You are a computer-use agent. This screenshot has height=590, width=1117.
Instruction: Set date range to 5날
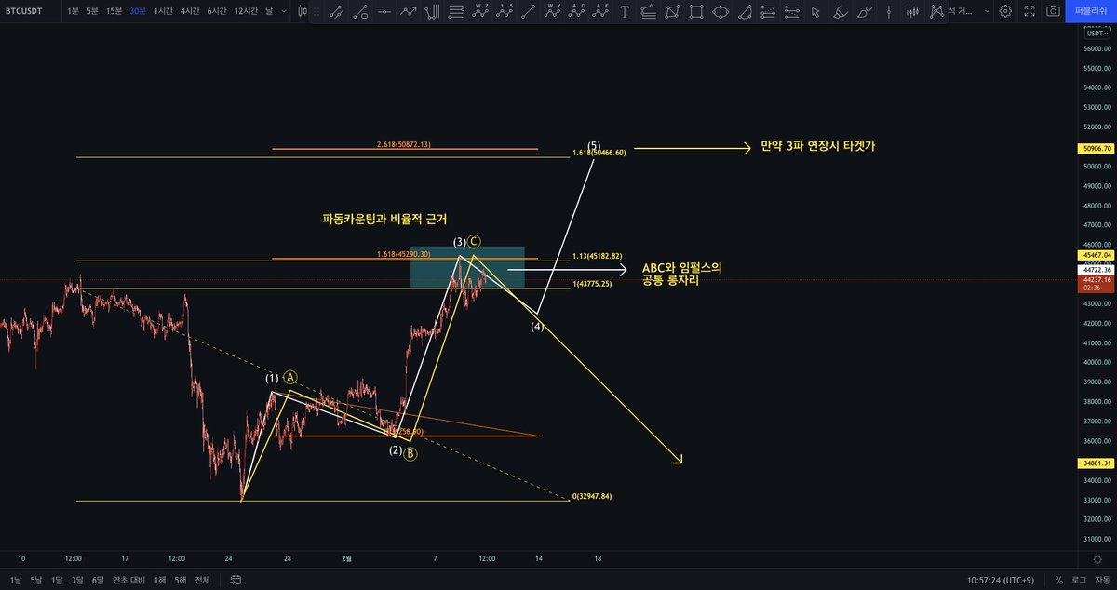coord(35,580)
